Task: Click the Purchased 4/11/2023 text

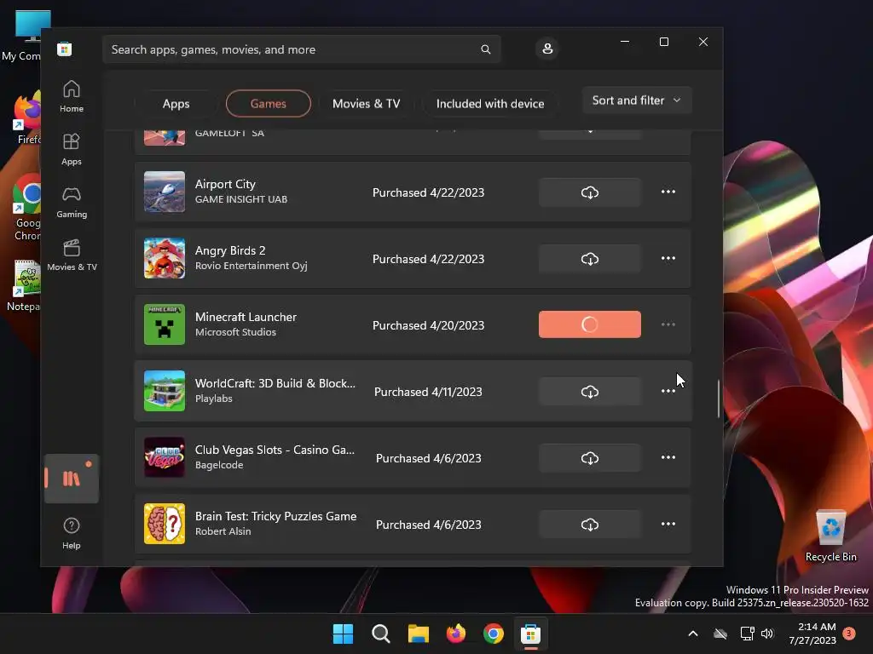Action: 428,392
